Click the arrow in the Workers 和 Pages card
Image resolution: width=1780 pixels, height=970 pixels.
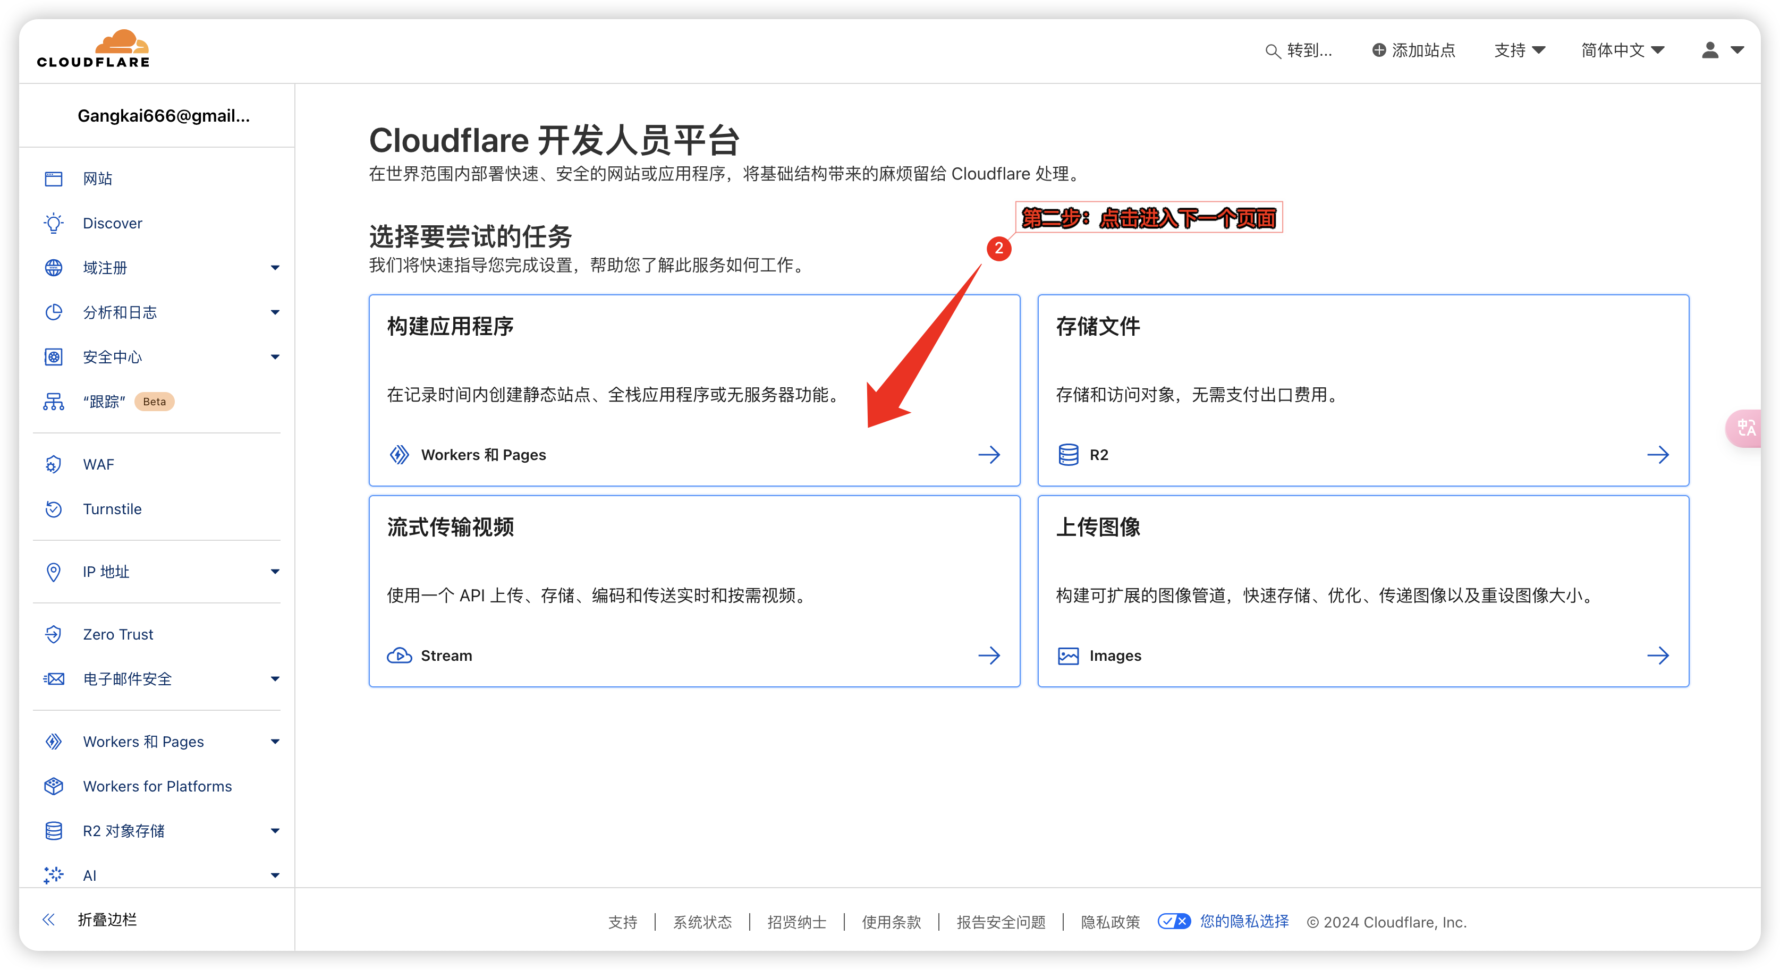pos(989,455)
